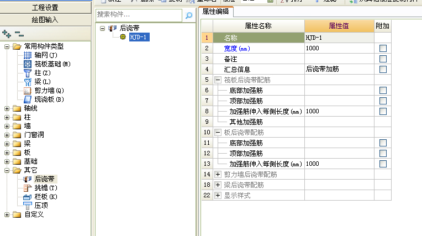Open the 属性编辑 tab
Viewport: 422px width, 236px height.
[215, 11]
